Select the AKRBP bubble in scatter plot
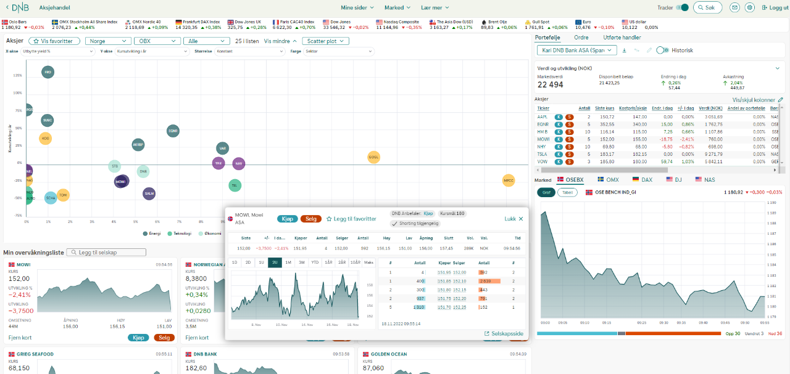 click(x=138, y=145)
